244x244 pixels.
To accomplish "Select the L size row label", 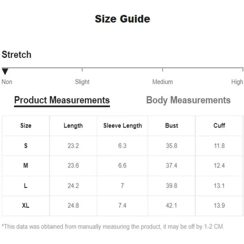I will (x=26, y=185).
